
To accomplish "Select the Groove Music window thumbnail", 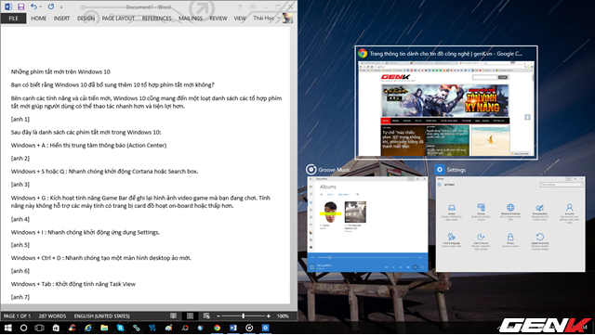I will coord(367,224).
